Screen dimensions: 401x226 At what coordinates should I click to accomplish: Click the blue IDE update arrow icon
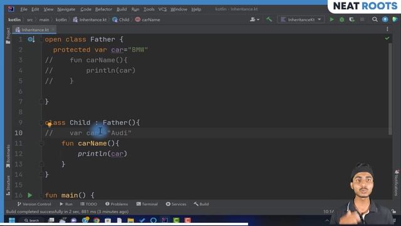pyautogui.click(x=385, y=19)
